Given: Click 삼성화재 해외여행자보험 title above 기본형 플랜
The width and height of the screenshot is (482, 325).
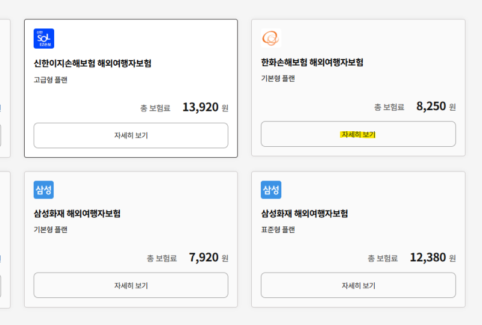Looking at the screenshot, I should coord(77,214).
